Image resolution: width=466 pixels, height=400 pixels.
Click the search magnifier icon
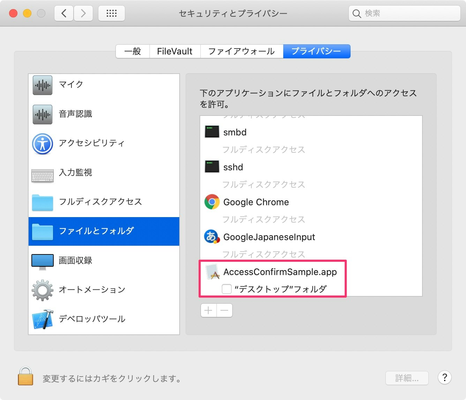click(356, 14)
